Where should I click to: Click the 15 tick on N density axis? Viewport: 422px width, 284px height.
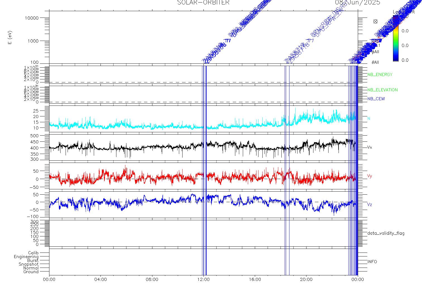click(x=36, y=123)
